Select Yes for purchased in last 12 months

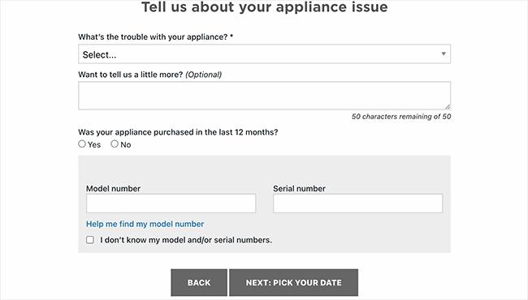click(82, 144)
